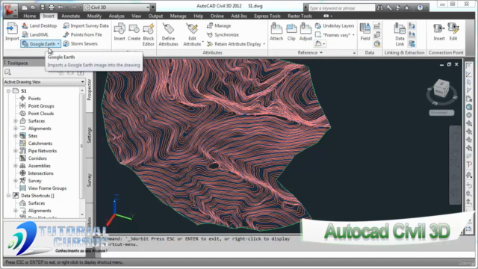Click the Adjust reference tool

coord(305,31)
